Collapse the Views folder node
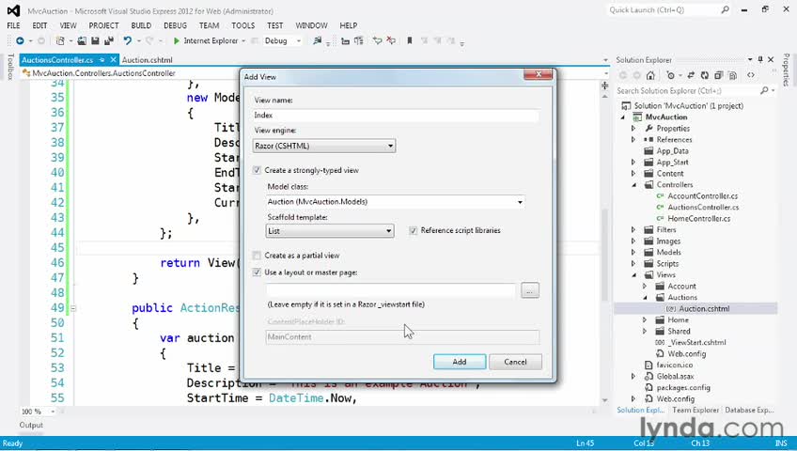The image size is (797, 451). (633, 274)
